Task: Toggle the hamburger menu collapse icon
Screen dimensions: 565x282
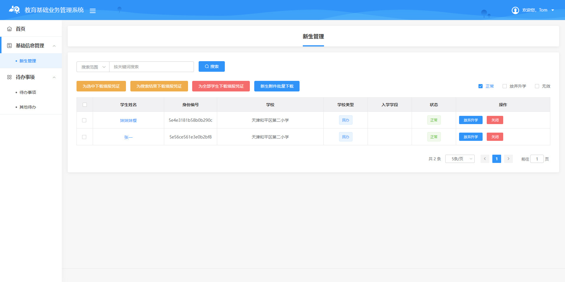Action: point(93,11)
